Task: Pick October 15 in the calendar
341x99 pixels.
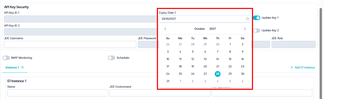Action: 230,59
